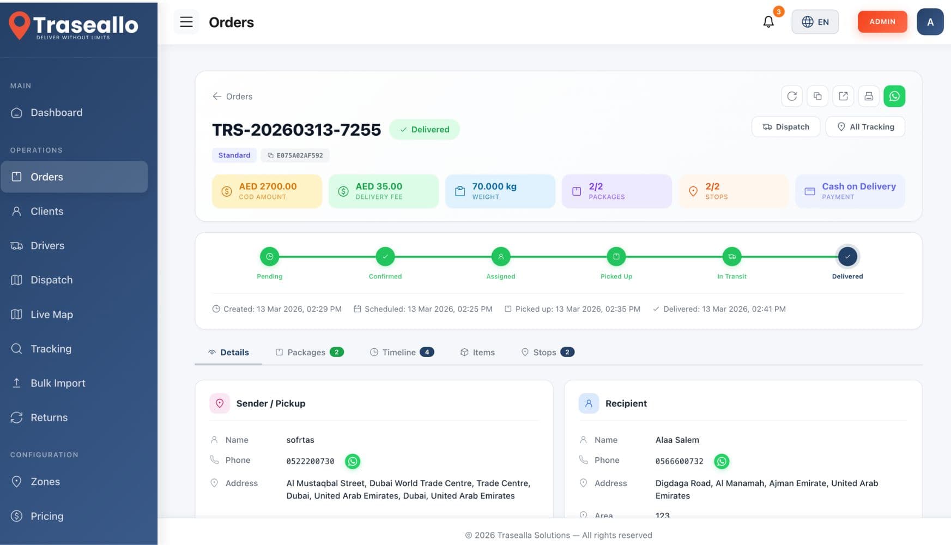Click WhatsApp icon next to recipient phone
The image size is (951, 545).
tap(722, 462)
